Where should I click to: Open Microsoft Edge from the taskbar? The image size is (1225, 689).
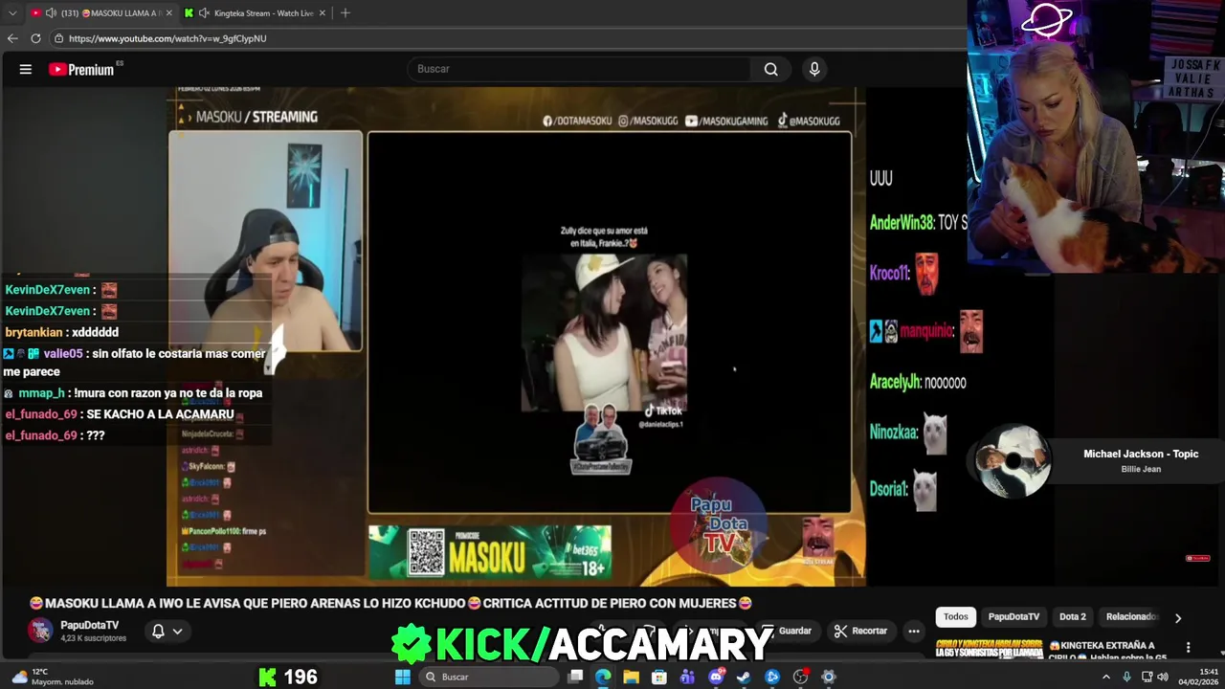[603, 677]
